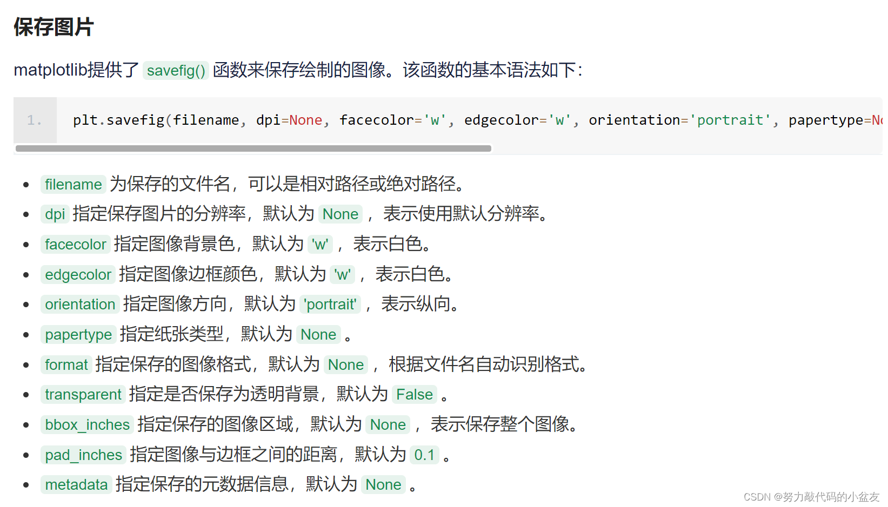Viewport: 888px width, 507px height.
Task: Click the 'w' value beside facecolor
Action: (320, 244)
